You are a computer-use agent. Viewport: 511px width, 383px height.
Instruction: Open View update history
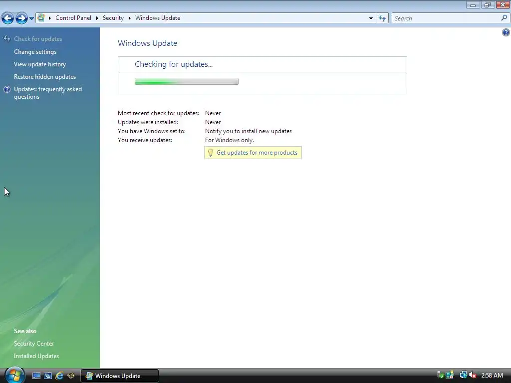point(40,64)
